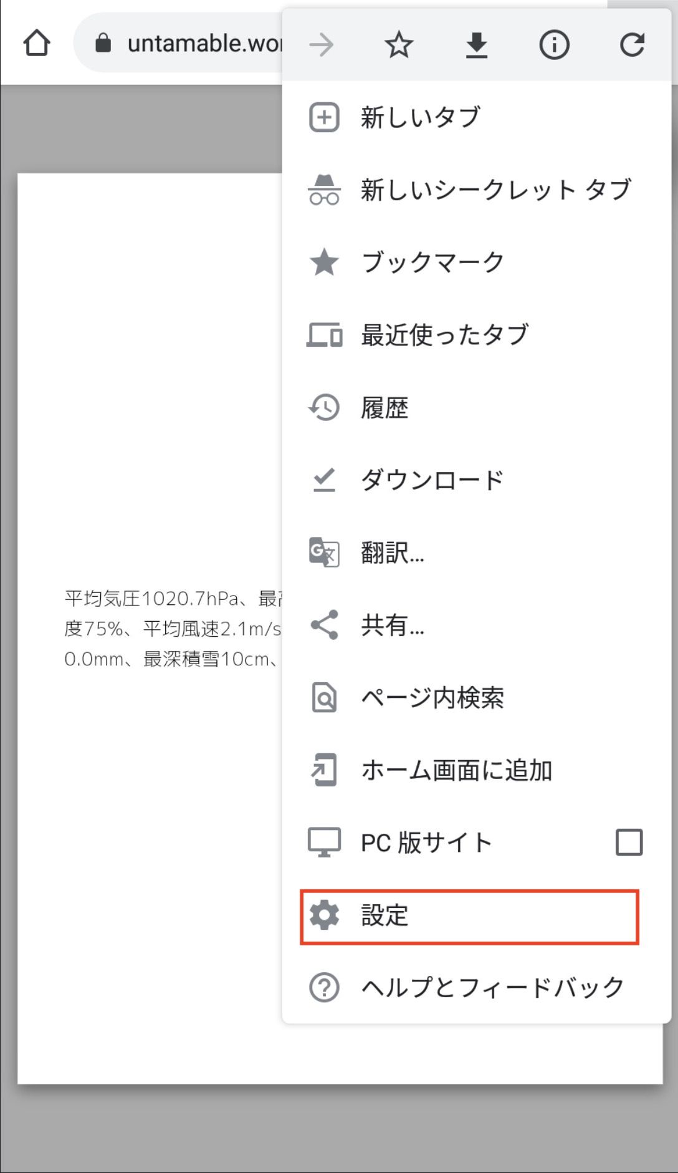The width and height of the screenshot is (678, 1173).
Task: Open page info with the circled i icon
Action: (554, 45)
